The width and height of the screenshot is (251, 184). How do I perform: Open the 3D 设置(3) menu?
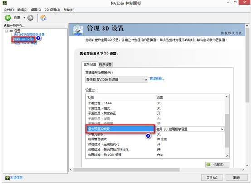52,10
